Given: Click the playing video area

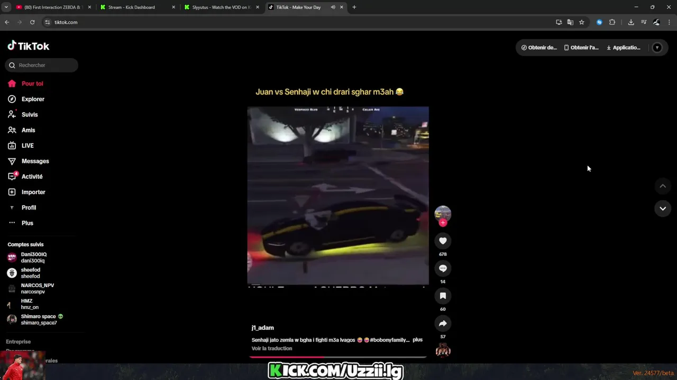Looking at the screenshot, I should 338,196.
